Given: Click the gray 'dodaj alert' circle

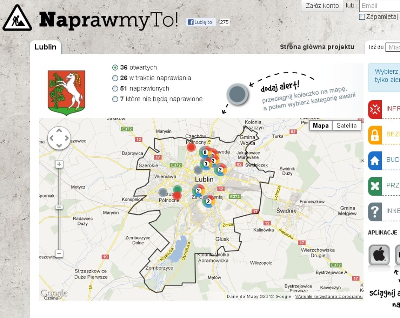Looking at the screenshot, I should click(238, 94).
